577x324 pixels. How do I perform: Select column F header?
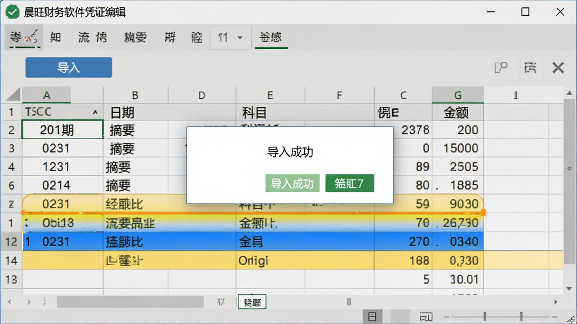pos(339,95)
